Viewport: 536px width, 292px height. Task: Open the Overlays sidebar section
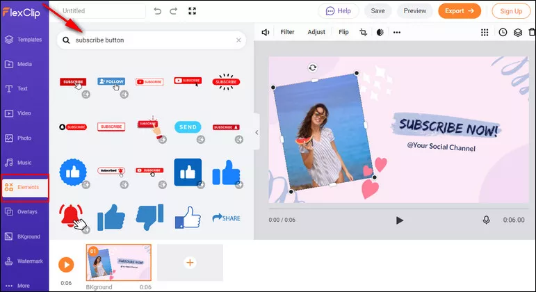[21, 211]
